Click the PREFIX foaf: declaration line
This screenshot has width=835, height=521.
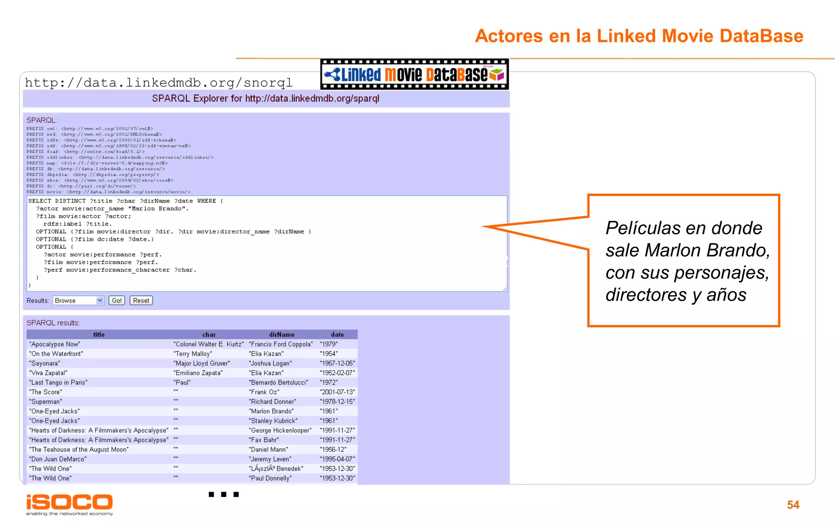point(85,151)
